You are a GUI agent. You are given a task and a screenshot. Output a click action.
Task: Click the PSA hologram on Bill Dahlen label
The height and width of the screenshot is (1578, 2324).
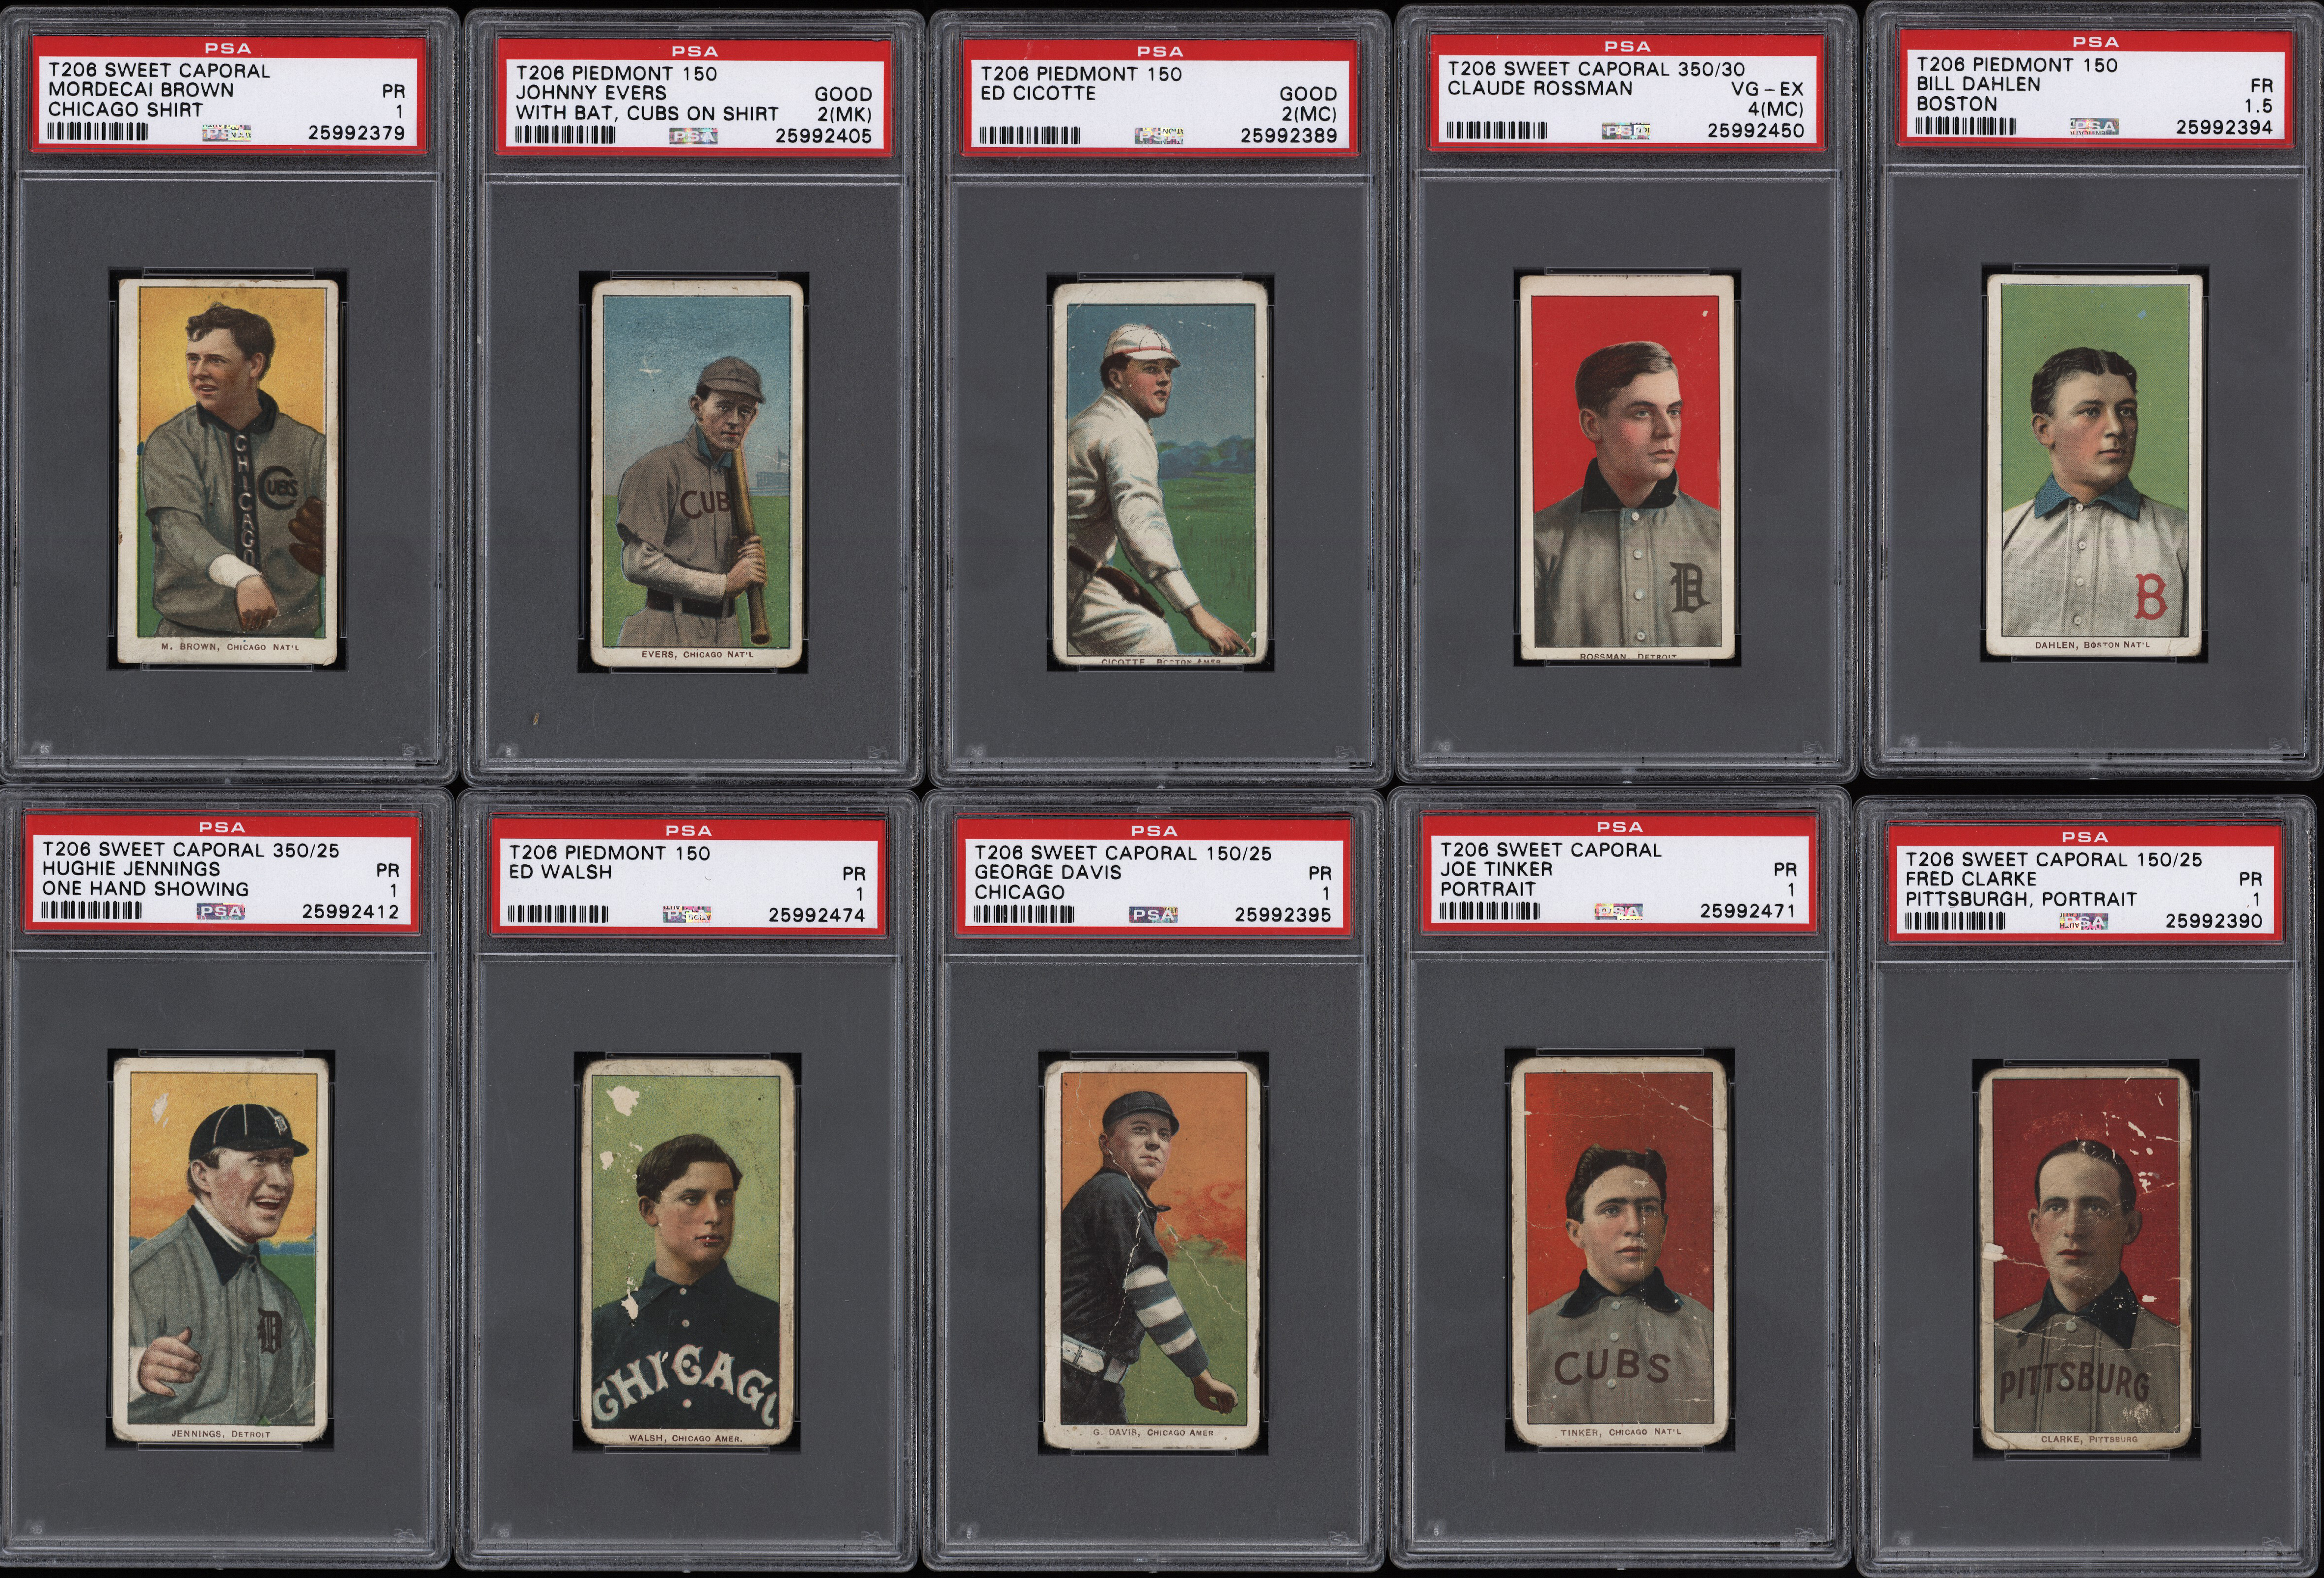[2094, 127]
